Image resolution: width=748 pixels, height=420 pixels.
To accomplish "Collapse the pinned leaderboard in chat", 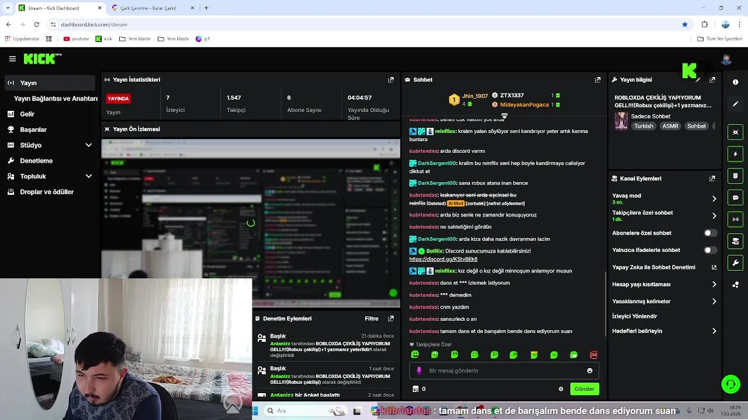I will (x=504, y=116).
